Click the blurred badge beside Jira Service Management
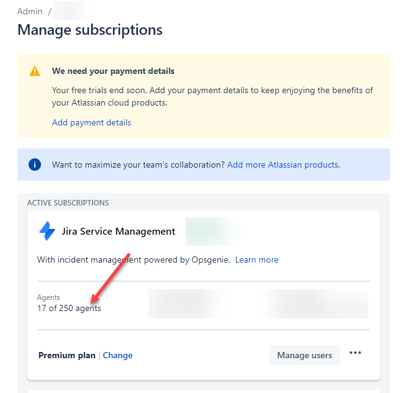The image size is (410, 393). (x=212, y=232)
